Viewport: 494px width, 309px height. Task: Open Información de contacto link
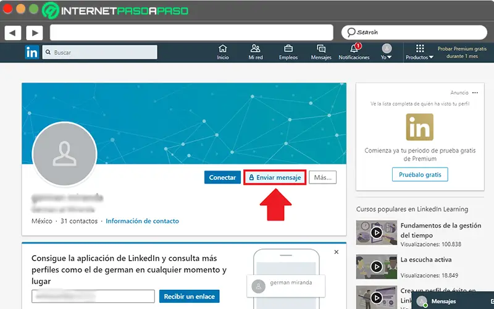(x=143, y=221)
